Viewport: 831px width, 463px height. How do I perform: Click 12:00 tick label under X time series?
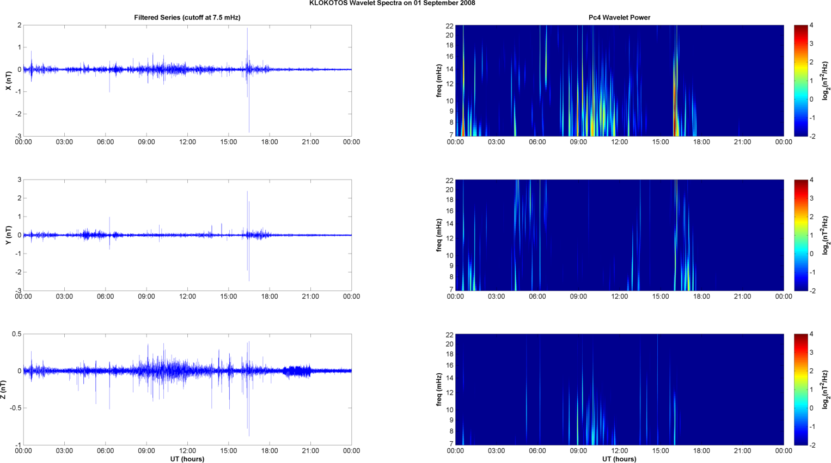click(x=187, y=142)
